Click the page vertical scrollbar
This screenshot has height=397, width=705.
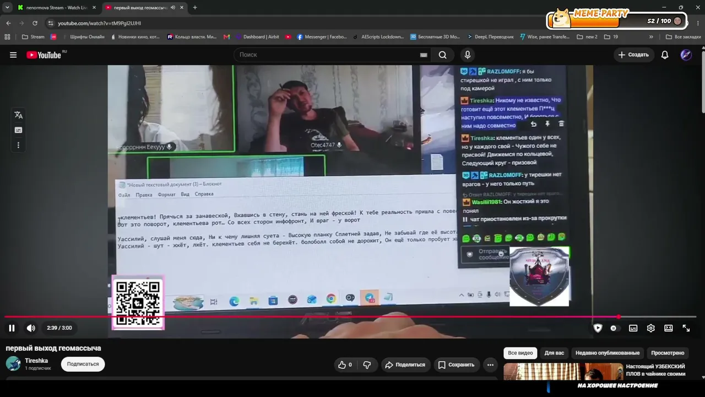coord(702,83)
